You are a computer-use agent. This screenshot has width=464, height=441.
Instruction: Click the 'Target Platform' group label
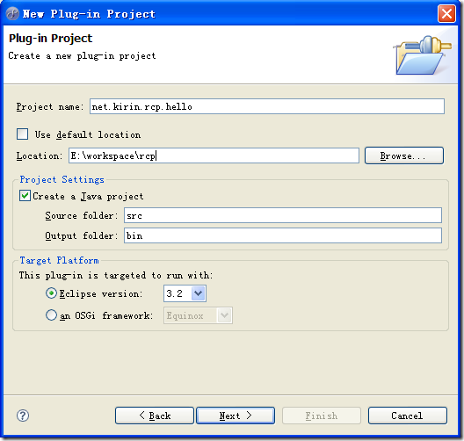point(59,260)
